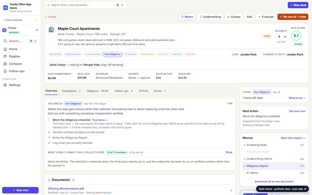Click Currently With Jordan Park chip
Viewport: 312px width, 195px height.
click(283, 54)
